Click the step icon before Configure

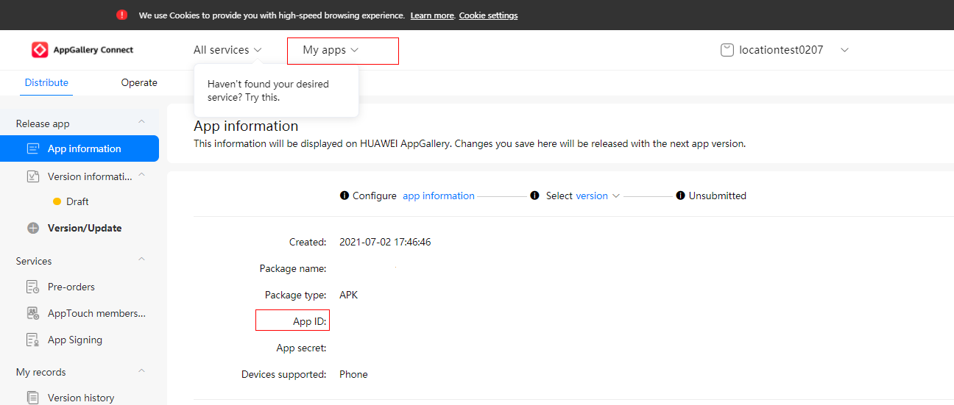click(x=344, y=196)
